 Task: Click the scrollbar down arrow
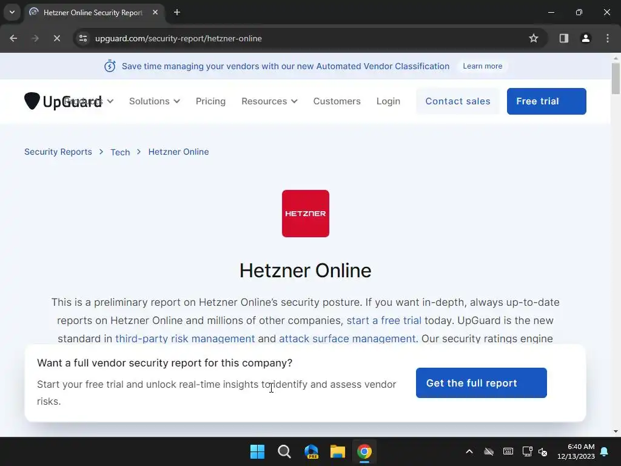616,431
